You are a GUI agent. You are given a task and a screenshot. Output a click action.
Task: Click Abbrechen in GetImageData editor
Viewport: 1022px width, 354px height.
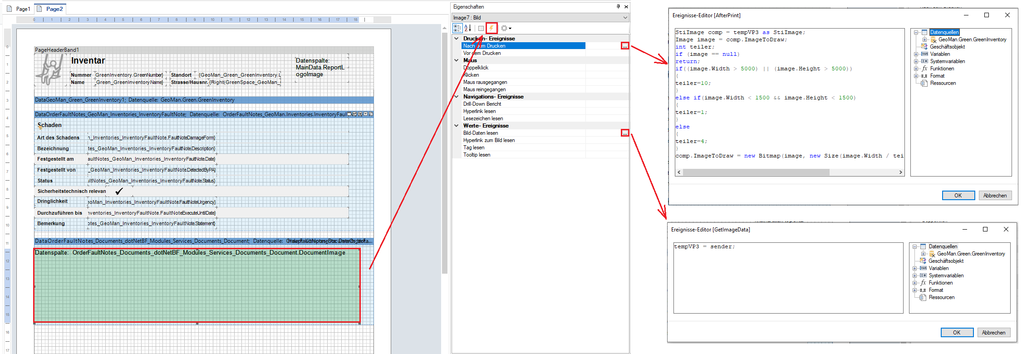(x=993, y=333)
